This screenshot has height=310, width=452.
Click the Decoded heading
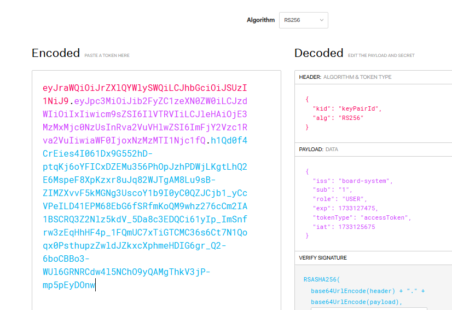click(x=318, y=53)
